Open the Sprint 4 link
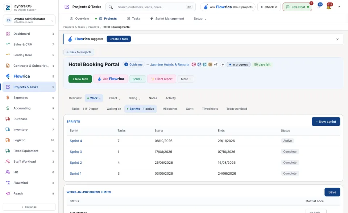The image size is (348, 213). tap(76, 141)
